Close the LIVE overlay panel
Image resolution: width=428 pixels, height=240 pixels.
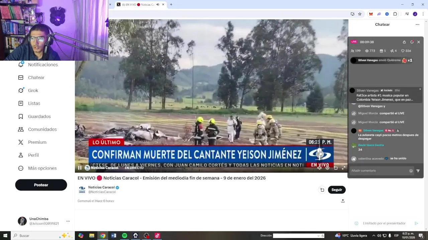coord(419,42)
